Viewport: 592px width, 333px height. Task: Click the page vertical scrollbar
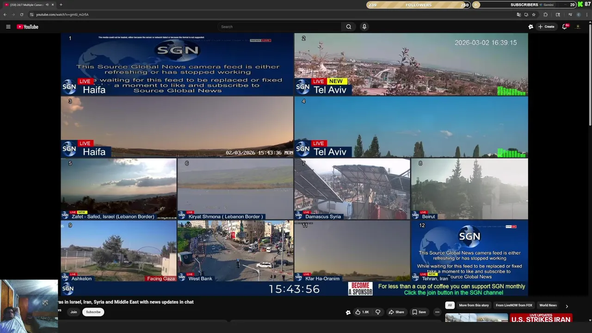click(x=590, y=74)
